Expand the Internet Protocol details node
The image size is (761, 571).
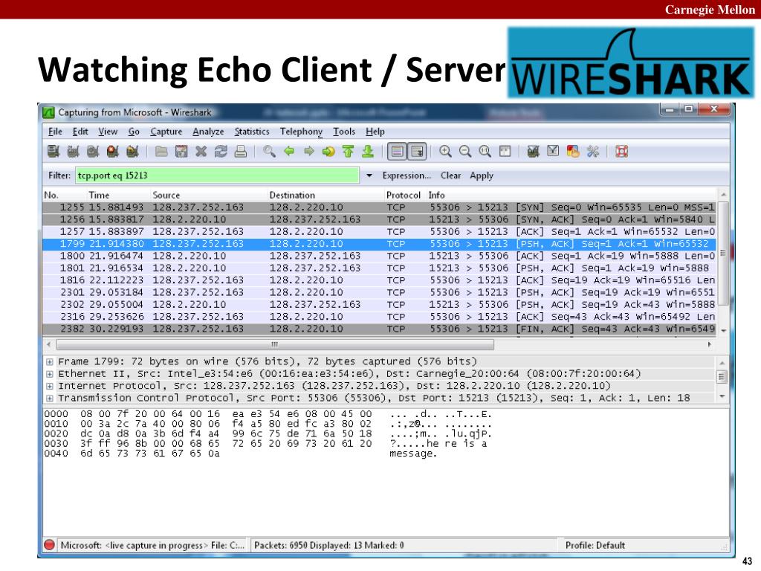[x=50, y=386]
